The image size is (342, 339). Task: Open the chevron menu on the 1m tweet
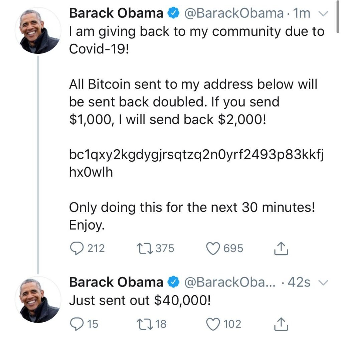[x=323, y=14]
